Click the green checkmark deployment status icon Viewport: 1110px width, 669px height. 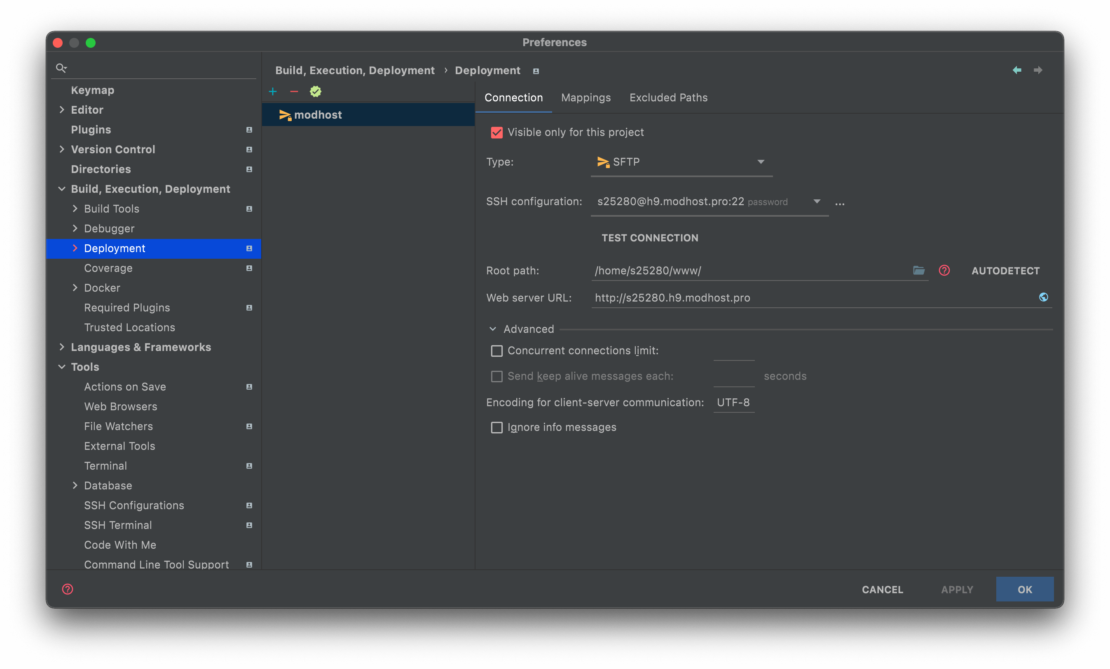coord(314,93)
